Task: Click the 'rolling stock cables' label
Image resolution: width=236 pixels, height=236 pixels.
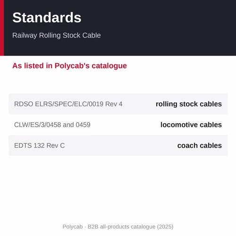Action: pyautogui.click(x=189, y=104)
